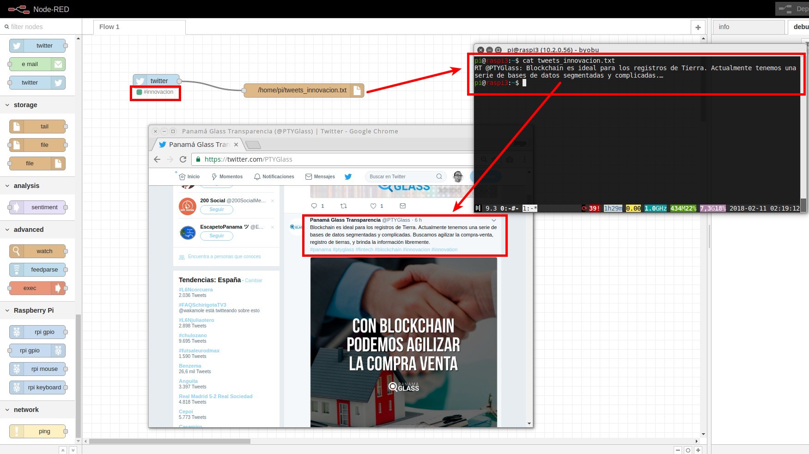The image size is (809, 454).
Task: Select the exec node in palette
Action: point(37,288)
